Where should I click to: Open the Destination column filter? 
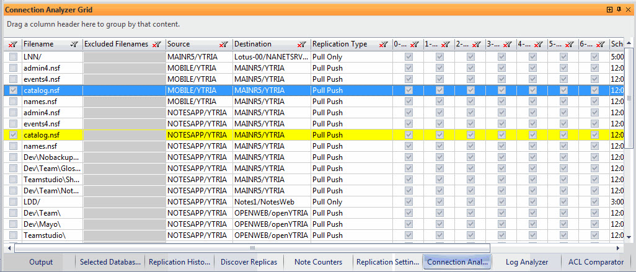point(302,45)
